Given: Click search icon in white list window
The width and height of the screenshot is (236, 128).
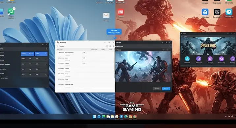Looking at the screenshot, I should tap(57, 46).
